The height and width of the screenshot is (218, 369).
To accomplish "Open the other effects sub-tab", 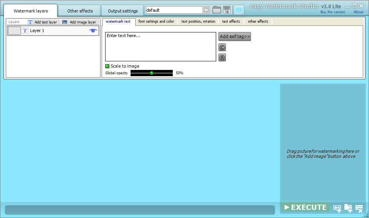I will [258, 21].
